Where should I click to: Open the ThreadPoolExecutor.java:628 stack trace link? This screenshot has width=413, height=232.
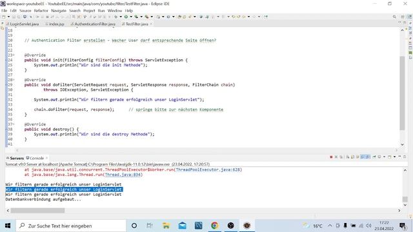[x=208, y=169]
